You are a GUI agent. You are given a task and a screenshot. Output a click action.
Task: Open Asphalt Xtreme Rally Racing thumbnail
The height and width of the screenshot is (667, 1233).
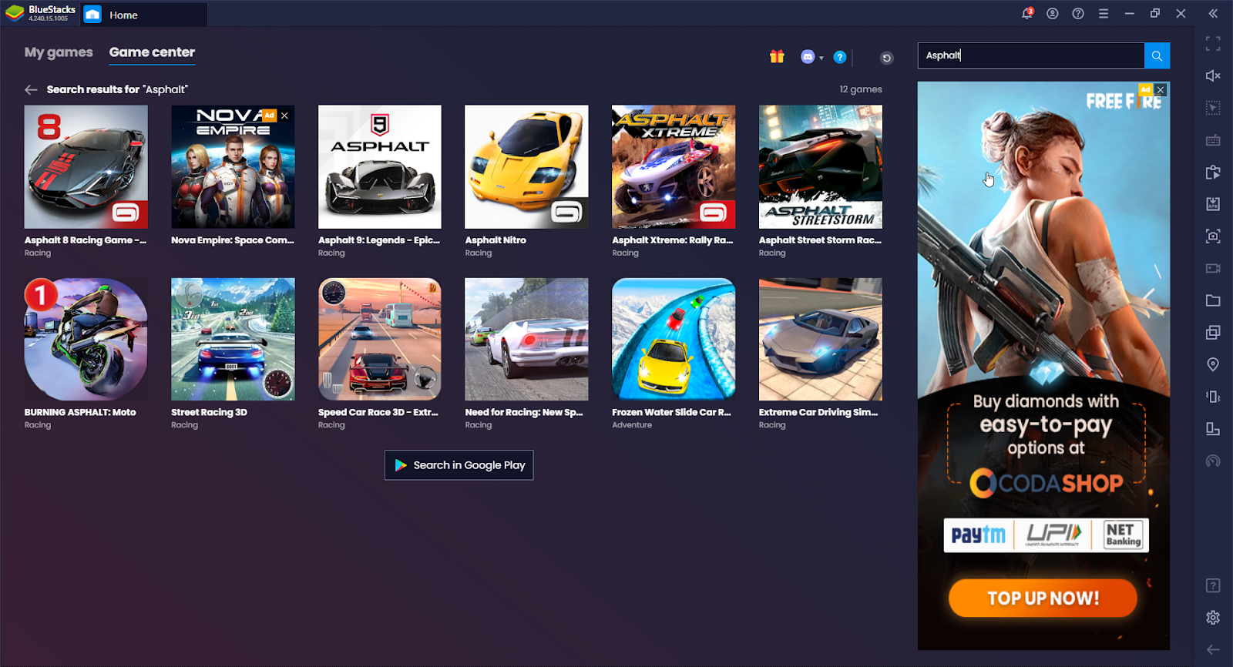tap(674, 166)
